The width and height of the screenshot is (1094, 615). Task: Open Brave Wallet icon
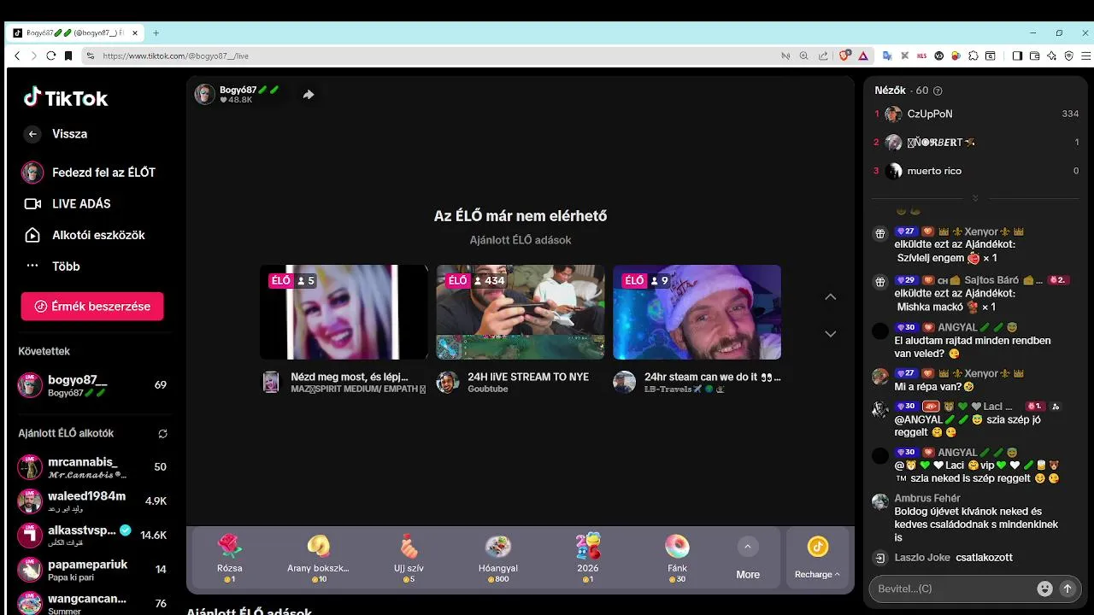(x=1034, y=56)
